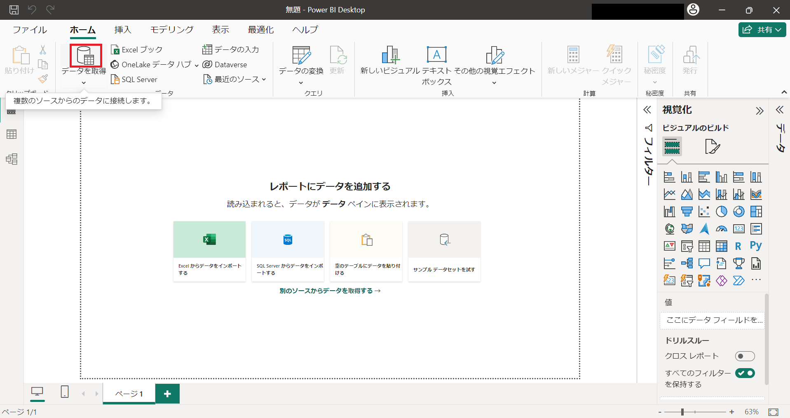The height and width of the screenshot is (418, 790).
Task: Click zoom in plus button
Action: [x=731, y=412]
